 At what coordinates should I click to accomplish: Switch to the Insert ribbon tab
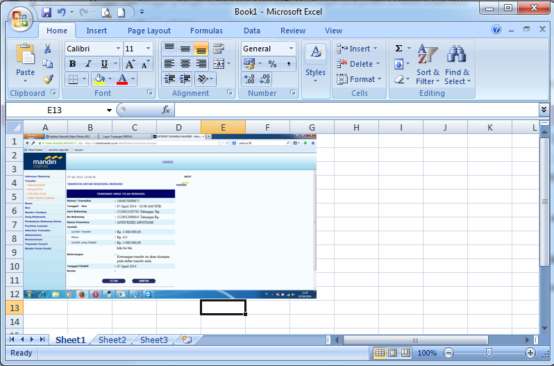coord(96,31)
